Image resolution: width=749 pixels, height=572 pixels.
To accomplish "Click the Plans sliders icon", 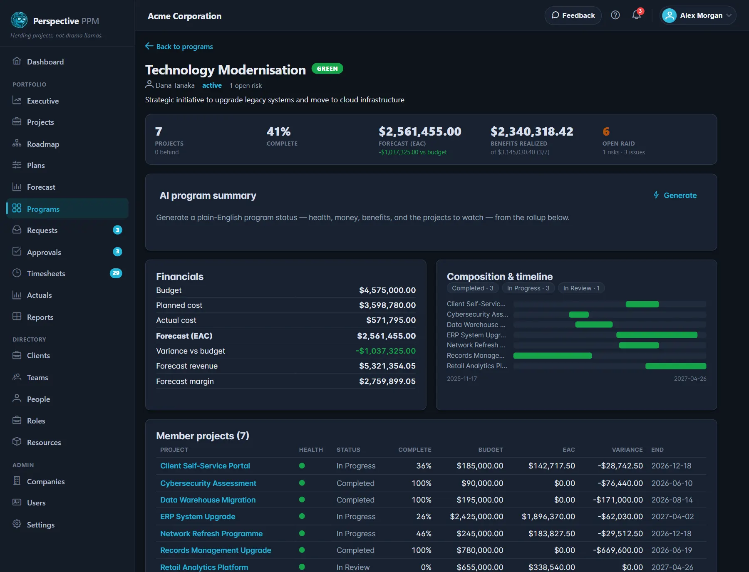I will [17, 165].
